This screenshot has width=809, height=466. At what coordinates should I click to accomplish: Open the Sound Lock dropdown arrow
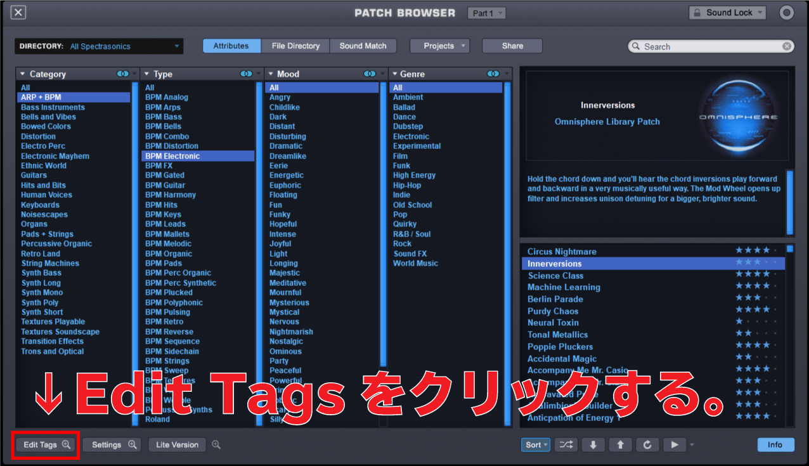(760, 13)
